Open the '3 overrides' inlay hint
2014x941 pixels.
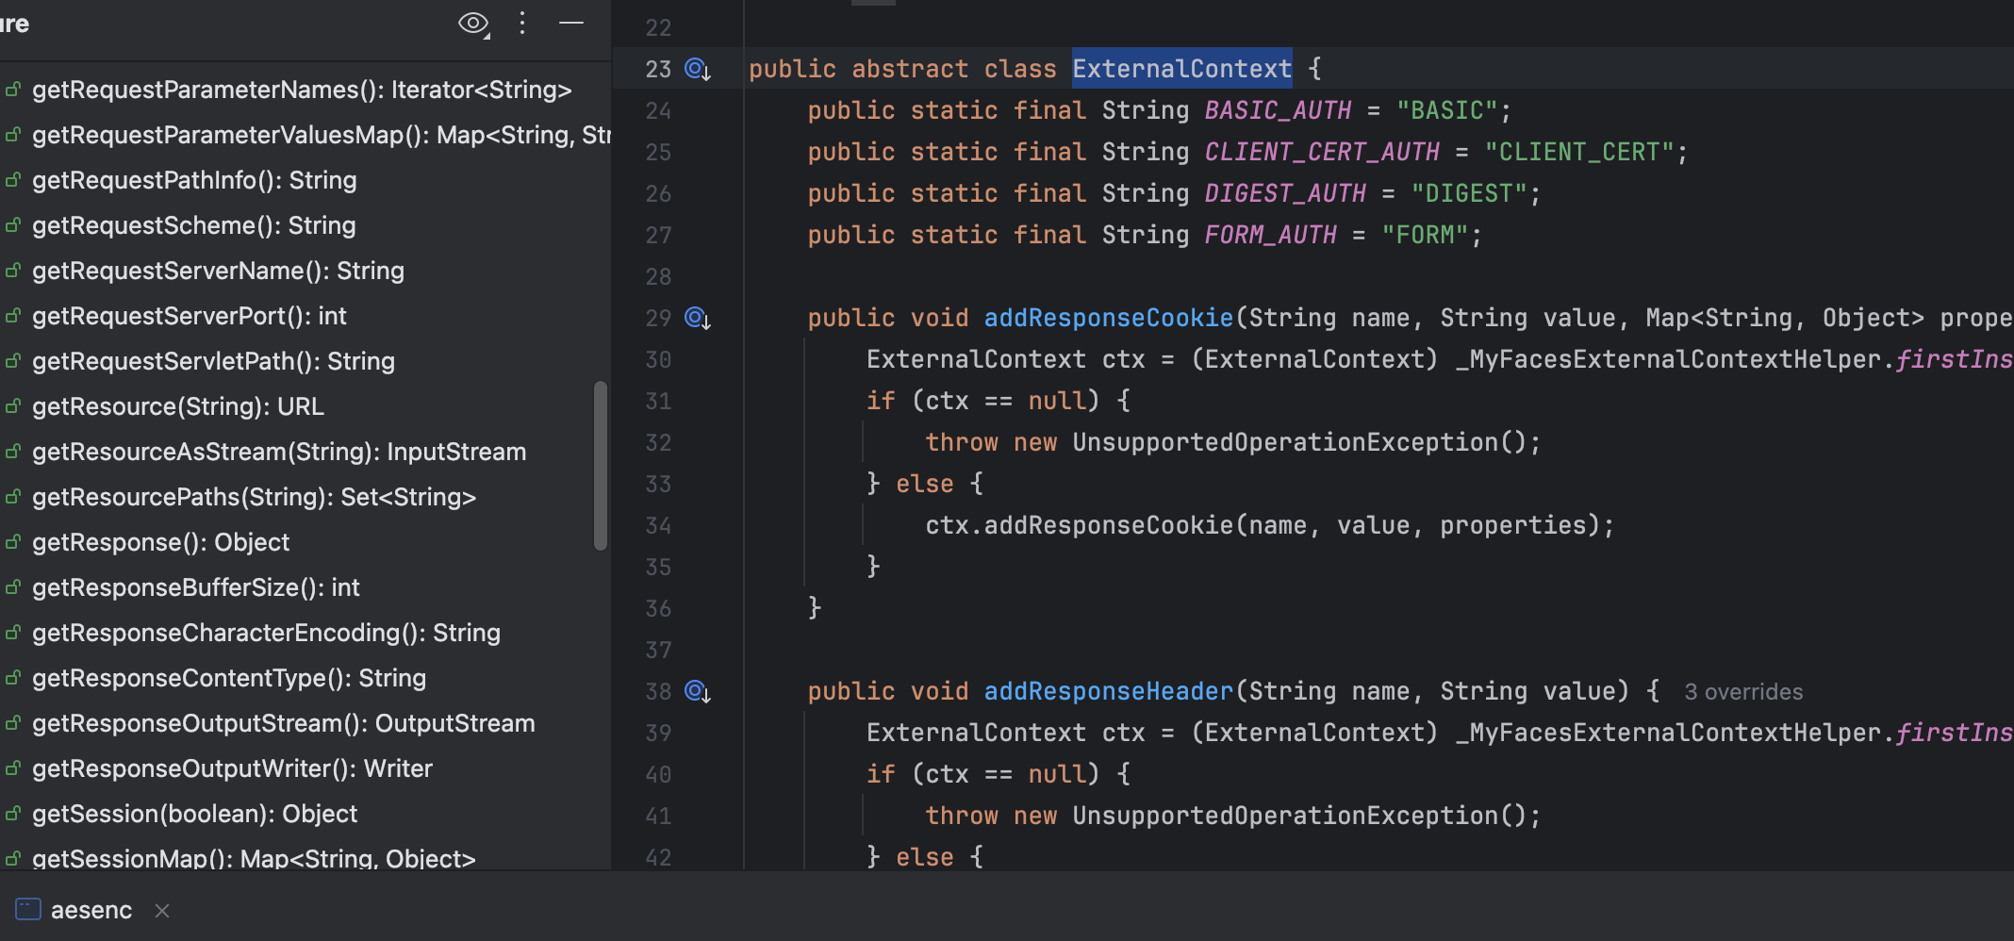1742,692
